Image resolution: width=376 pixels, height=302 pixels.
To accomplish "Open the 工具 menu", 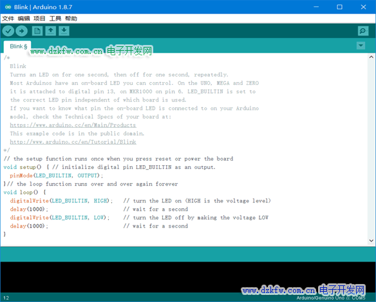I will click(x=55, y=19).
